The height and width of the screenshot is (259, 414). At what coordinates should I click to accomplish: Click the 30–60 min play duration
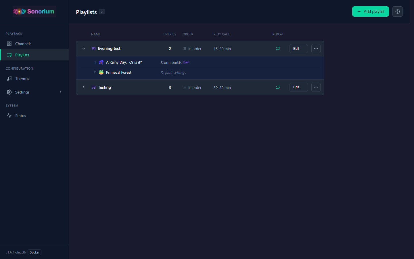click(x=222, y=87)
